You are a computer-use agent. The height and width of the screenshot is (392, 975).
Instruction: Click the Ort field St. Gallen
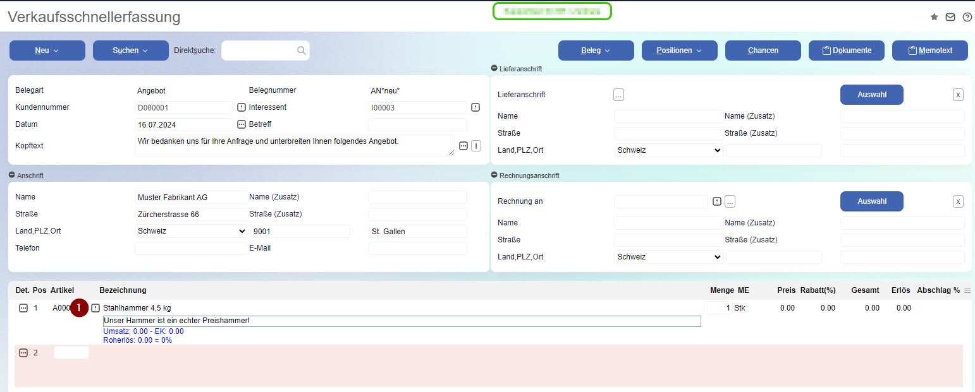[x=417, y=232]
